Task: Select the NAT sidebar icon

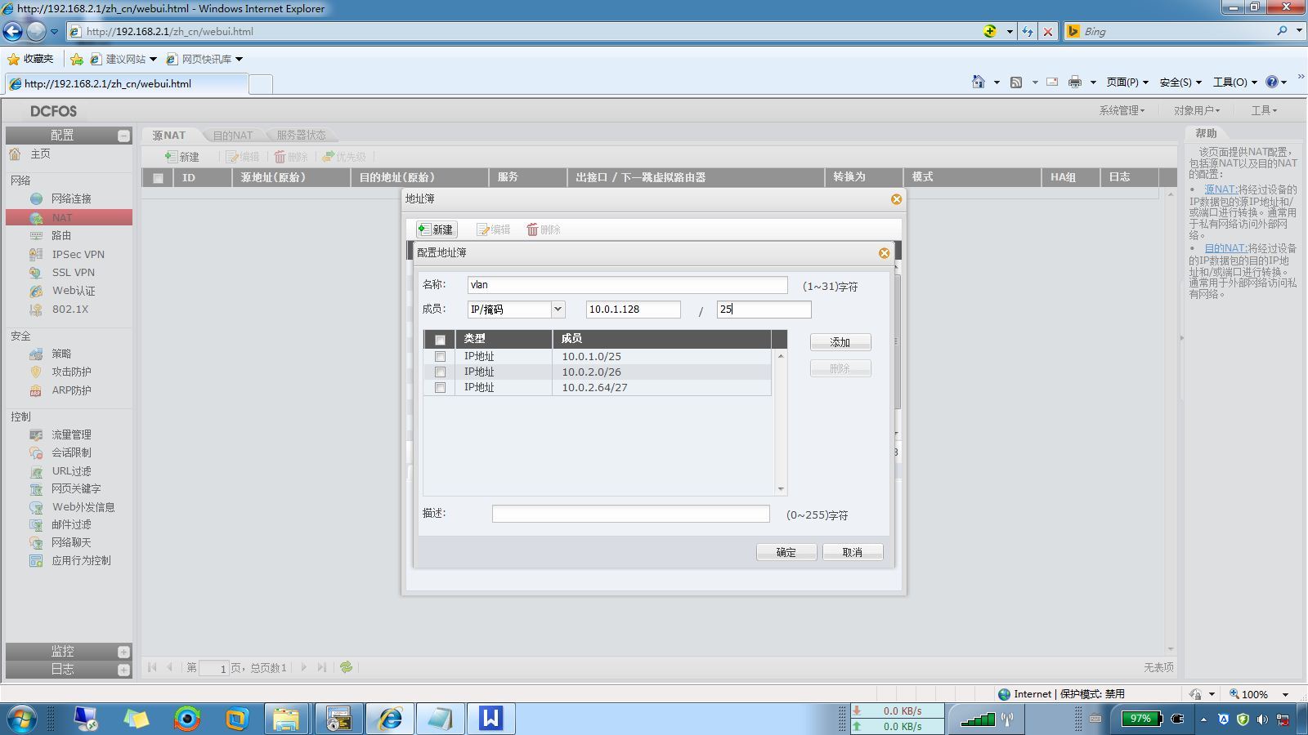Action: tap(36, 218)
